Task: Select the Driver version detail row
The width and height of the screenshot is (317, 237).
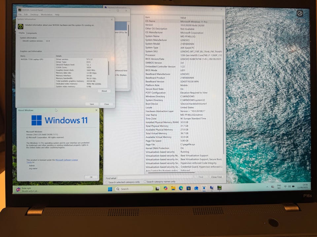Action: pyautogui.click(x=82, y=60)
